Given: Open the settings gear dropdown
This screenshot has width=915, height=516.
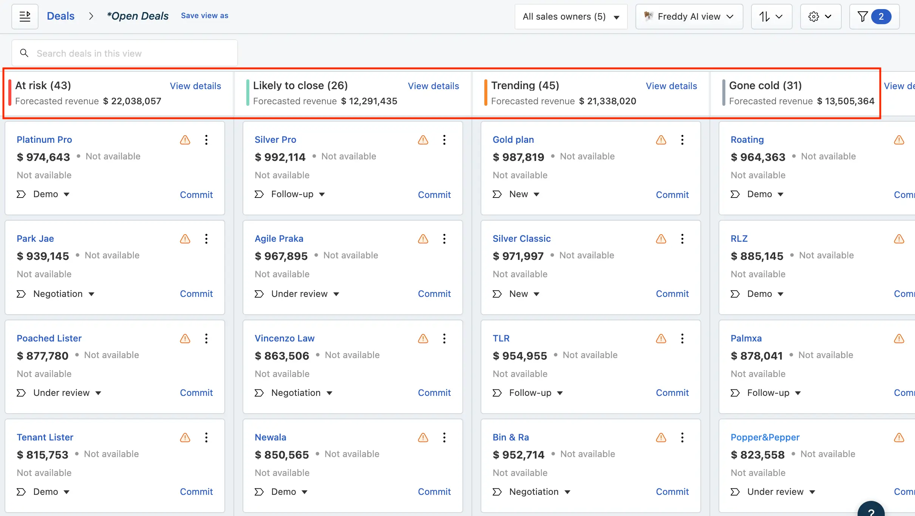Looking at the screenshot, I should [x=820, y=16].
